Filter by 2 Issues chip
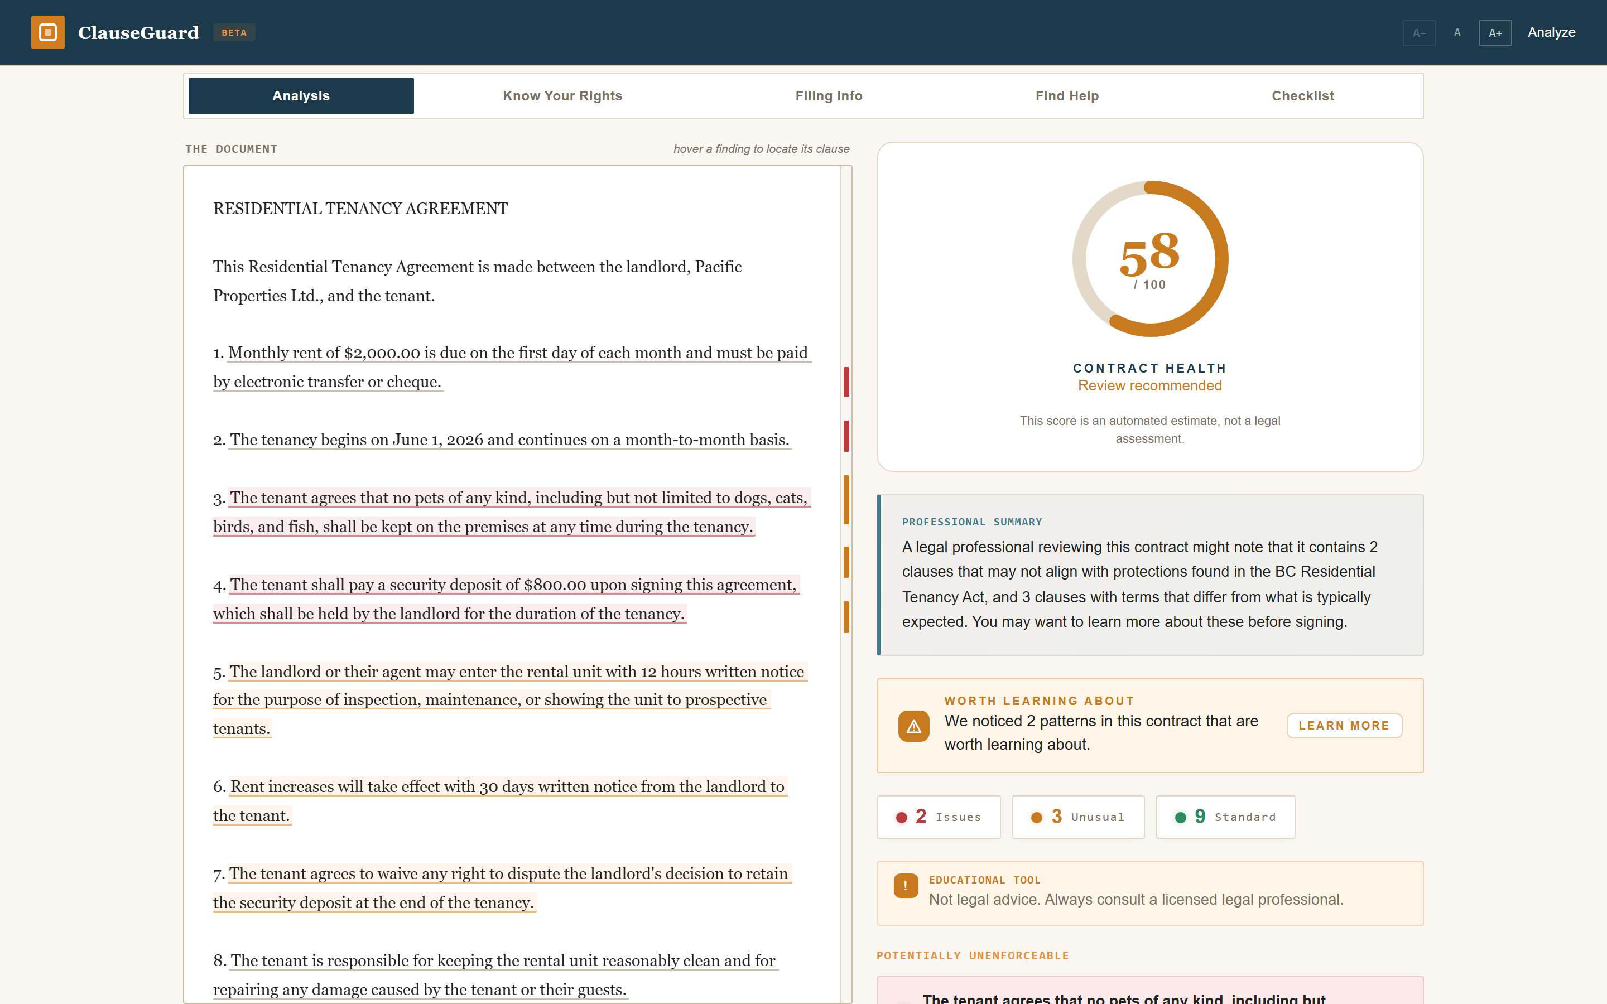 pos(939,817)
